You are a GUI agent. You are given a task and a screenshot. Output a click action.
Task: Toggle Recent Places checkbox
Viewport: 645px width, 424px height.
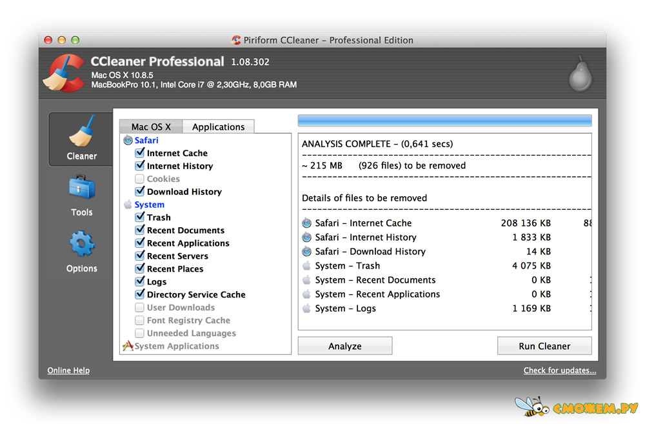point(140,268)
